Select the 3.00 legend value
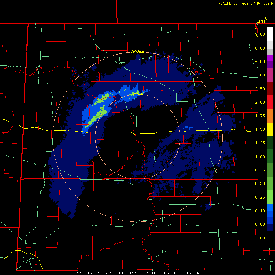 tap(260, 75)
